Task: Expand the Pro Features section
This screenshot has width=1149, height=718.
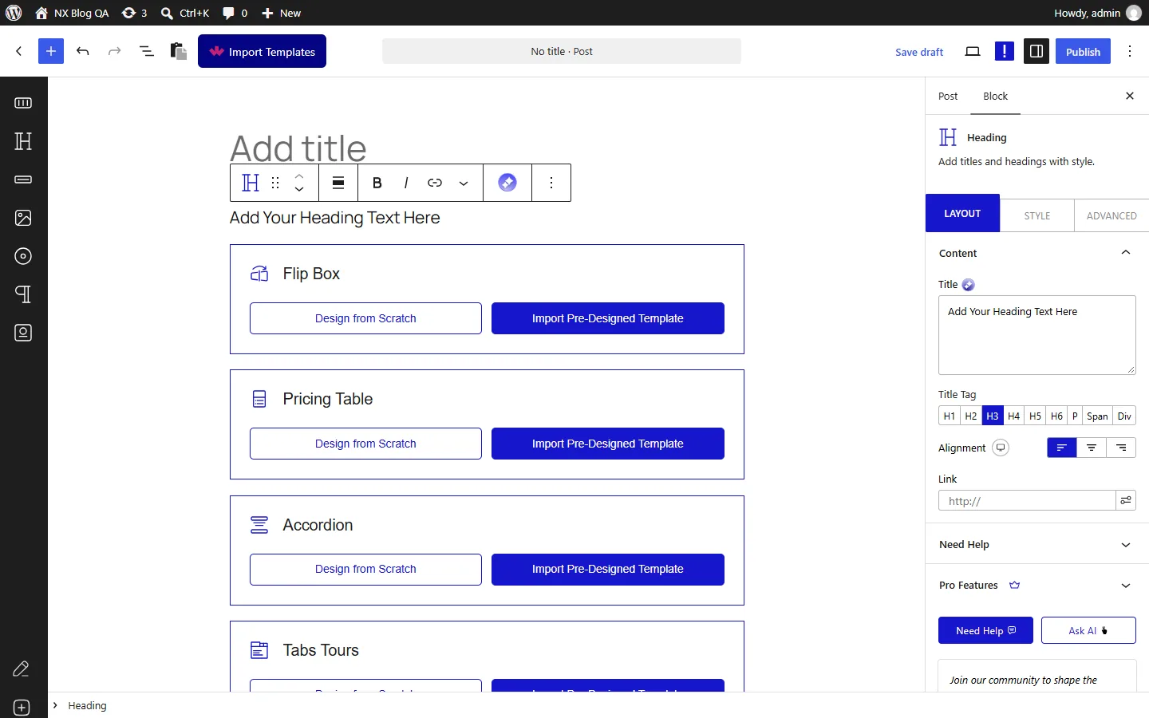Action: [x=1037, y=585]
